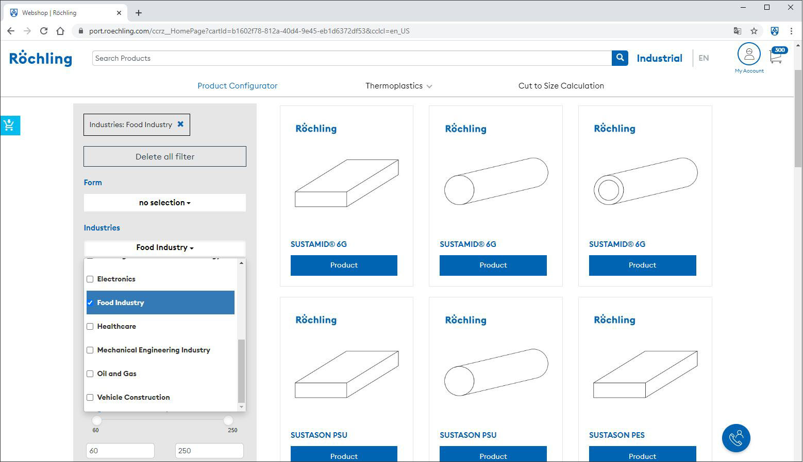
Task: View site security lock icon
Action: click(80, 31)
